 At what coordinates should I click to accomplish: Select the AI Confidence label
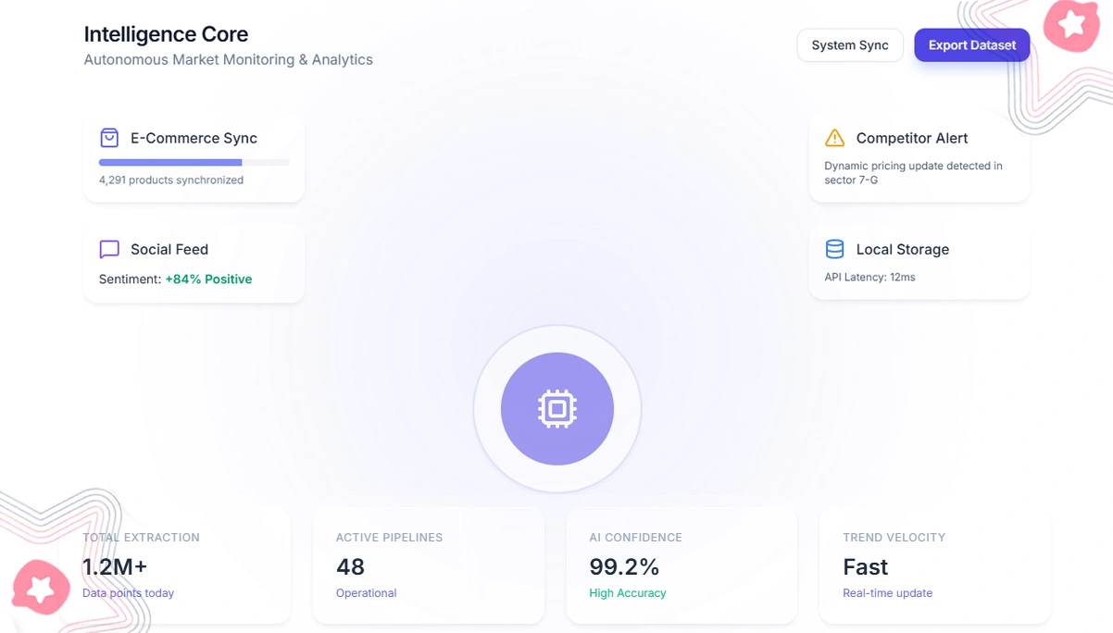click(x=635, y=537)
